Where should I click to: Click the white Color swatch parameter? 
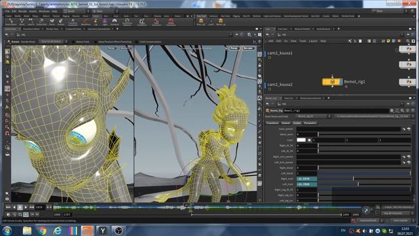301,140
